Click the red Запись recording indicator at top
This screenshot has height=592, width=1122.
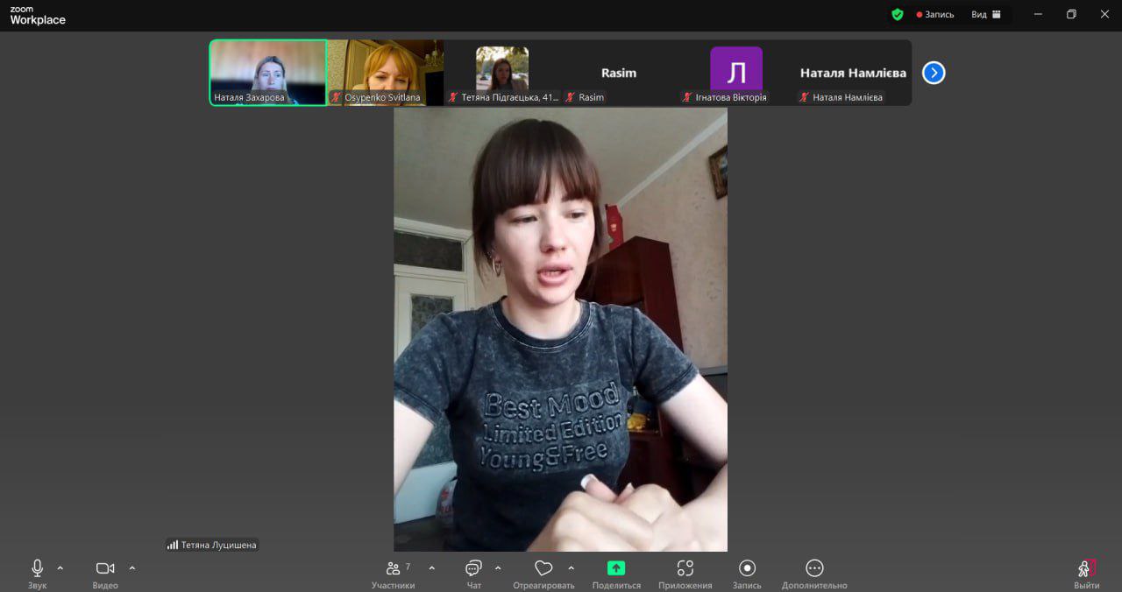(x=935, y=14)
